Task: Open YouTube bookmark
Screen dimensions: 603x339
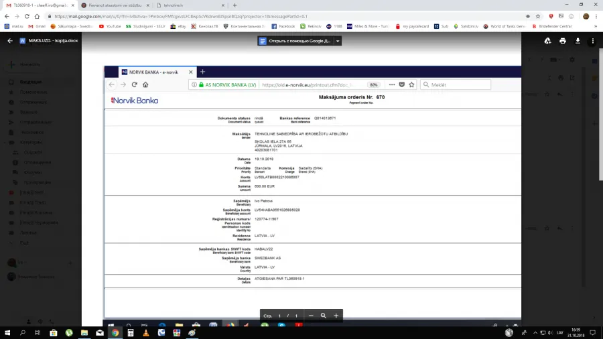Action: click(x=110, y=27)
